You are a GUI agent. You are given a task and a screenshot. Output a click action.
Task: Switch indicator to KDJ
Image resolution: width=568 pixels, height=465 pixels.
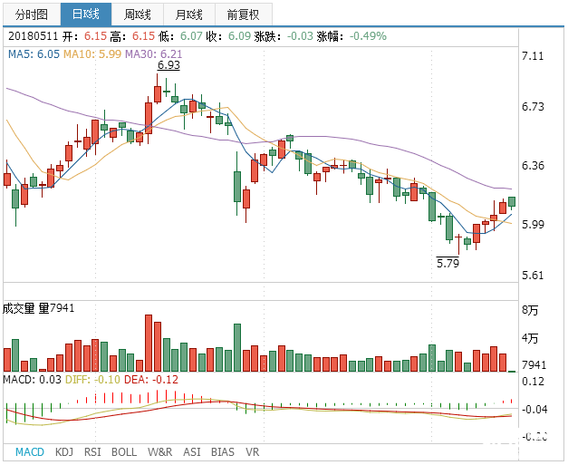click(x=64, y=452)
